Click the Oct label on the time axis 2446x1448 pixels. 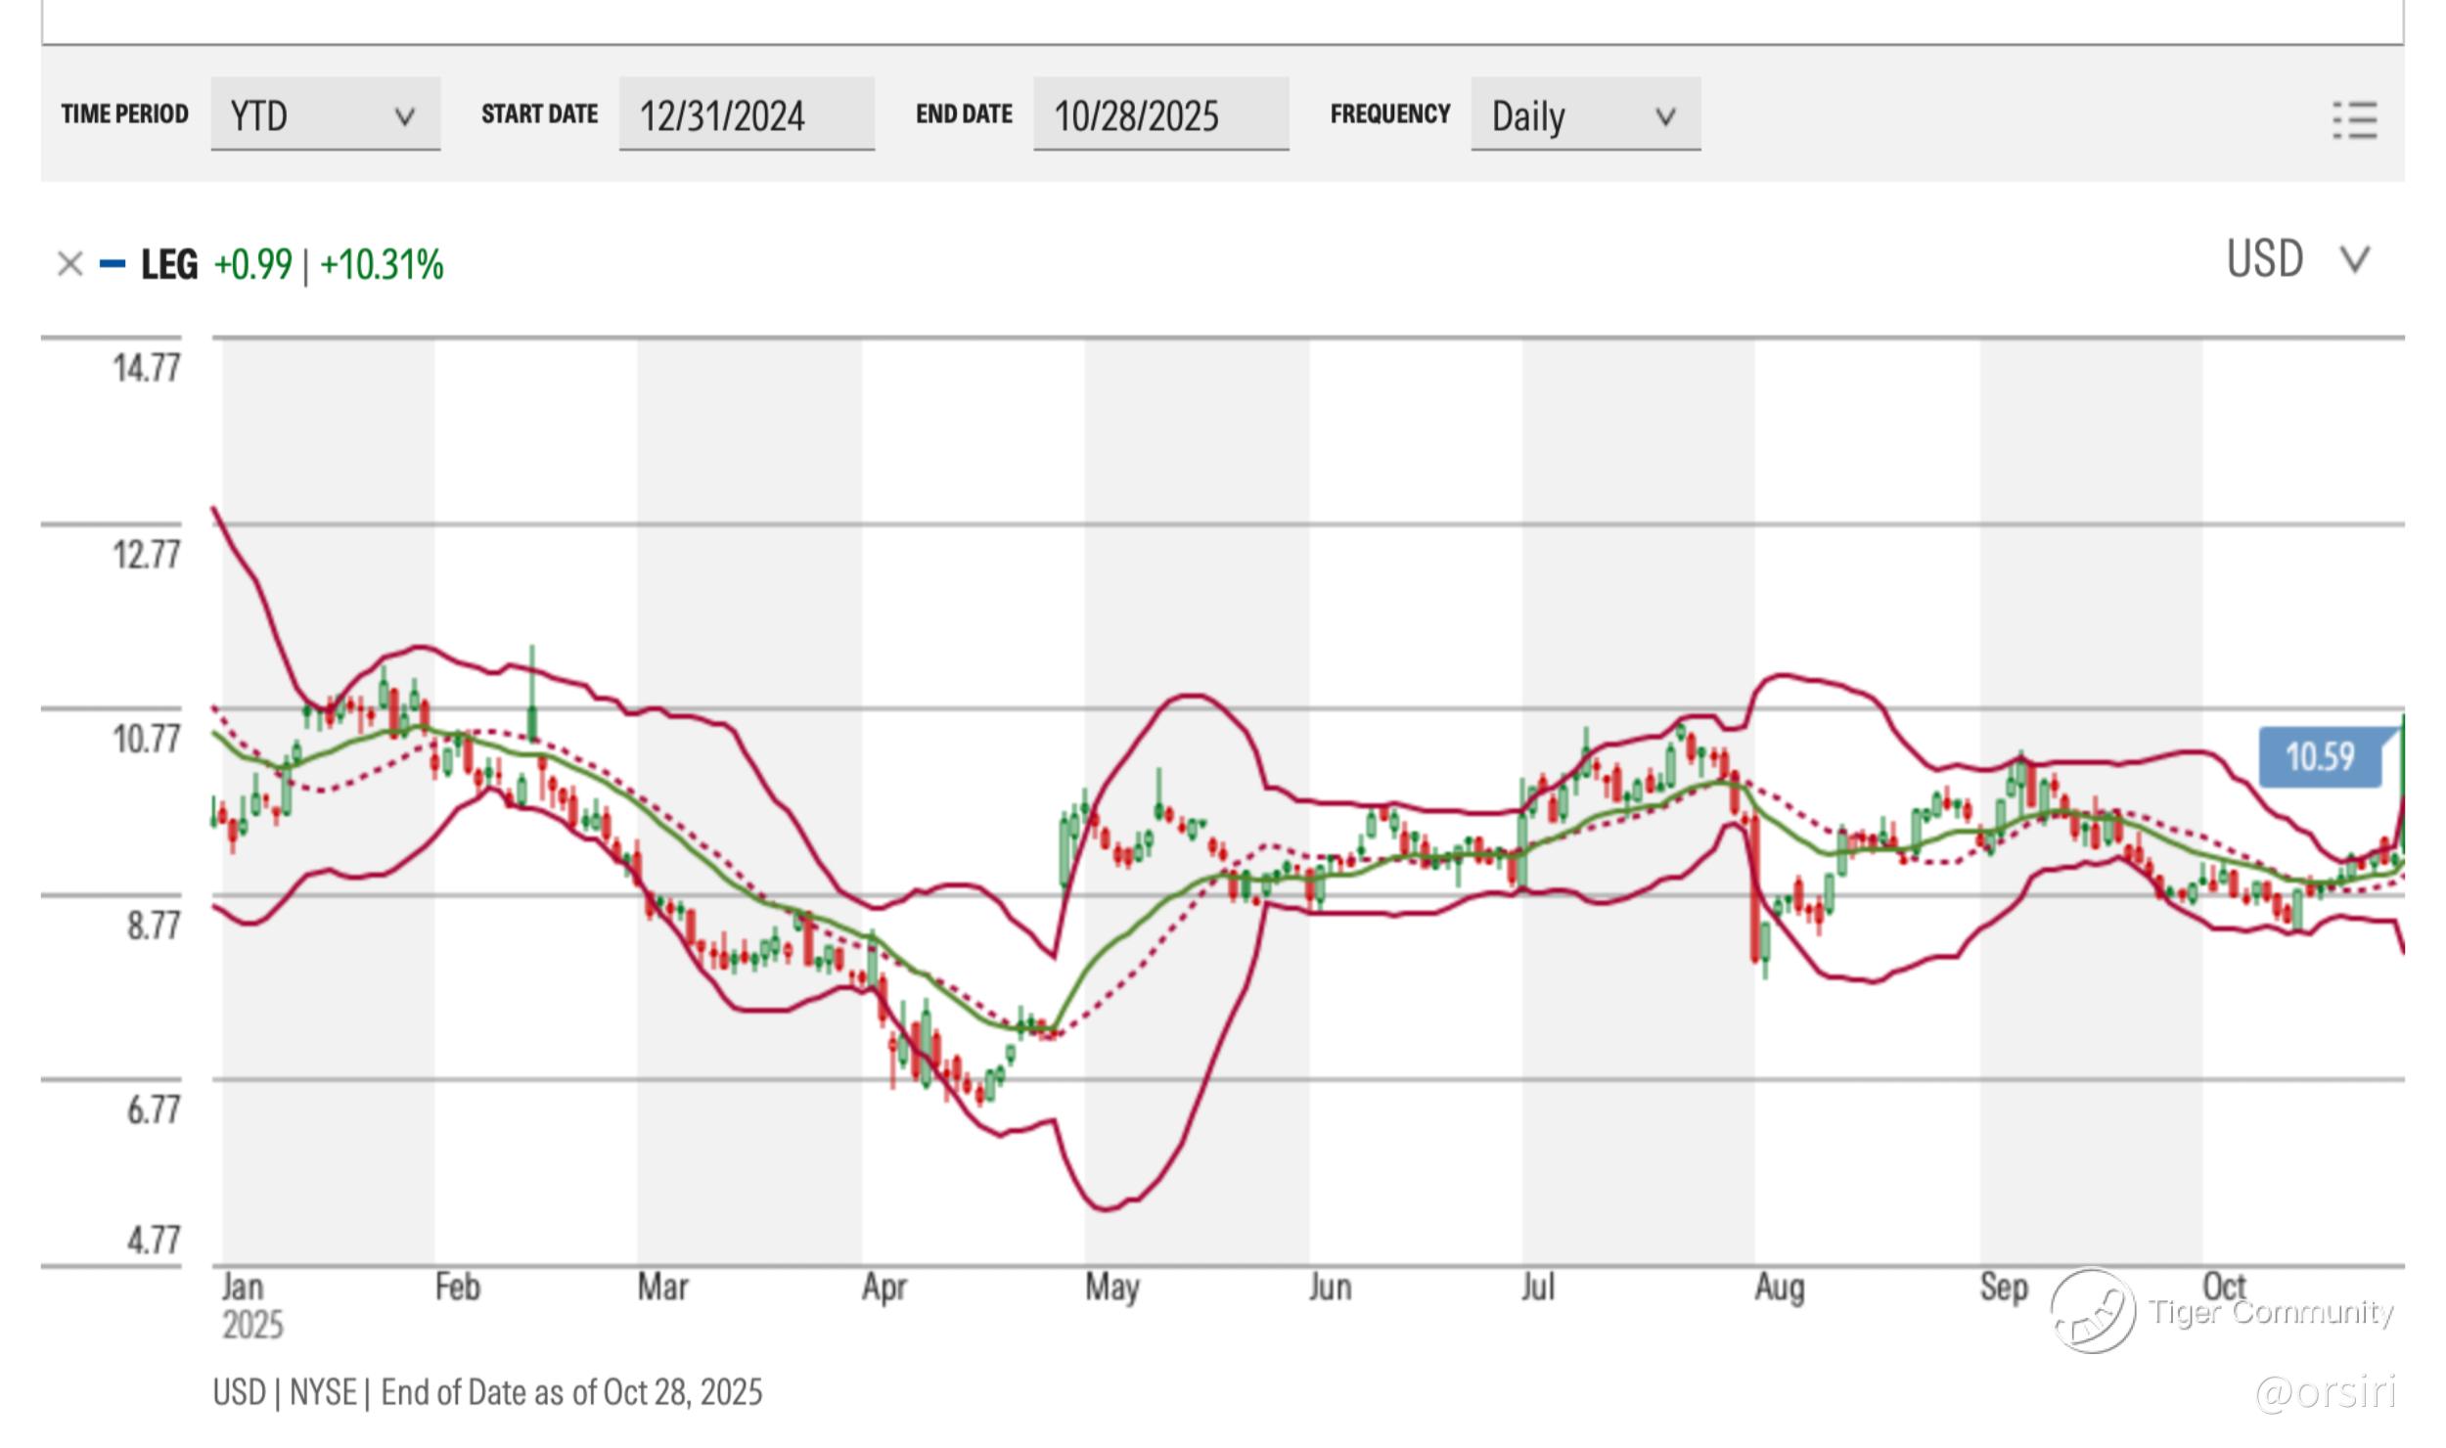2224,1286
